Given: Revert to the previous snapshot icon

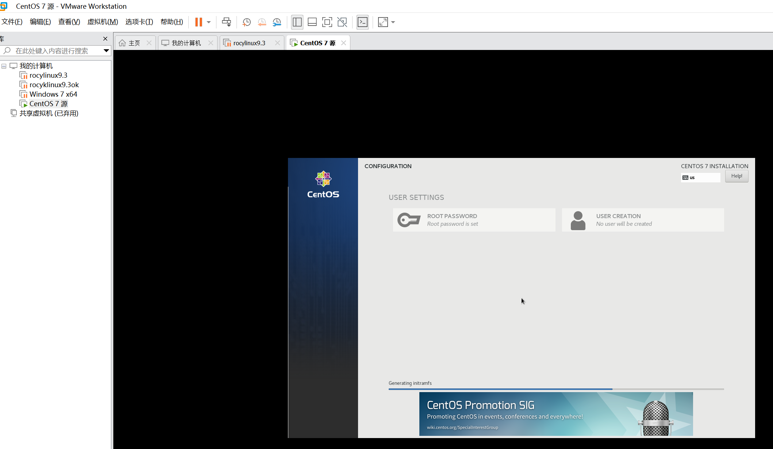Looking at the screenshot, I should pos(262,22).
